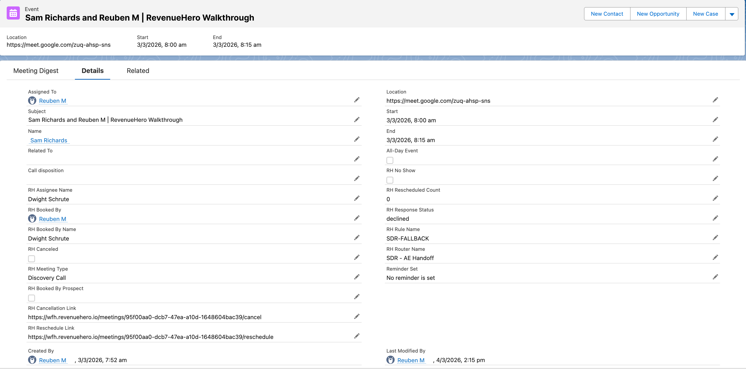
Task: Click edit pencil for RH Meeting Type
Action: [x=357, y=277]
